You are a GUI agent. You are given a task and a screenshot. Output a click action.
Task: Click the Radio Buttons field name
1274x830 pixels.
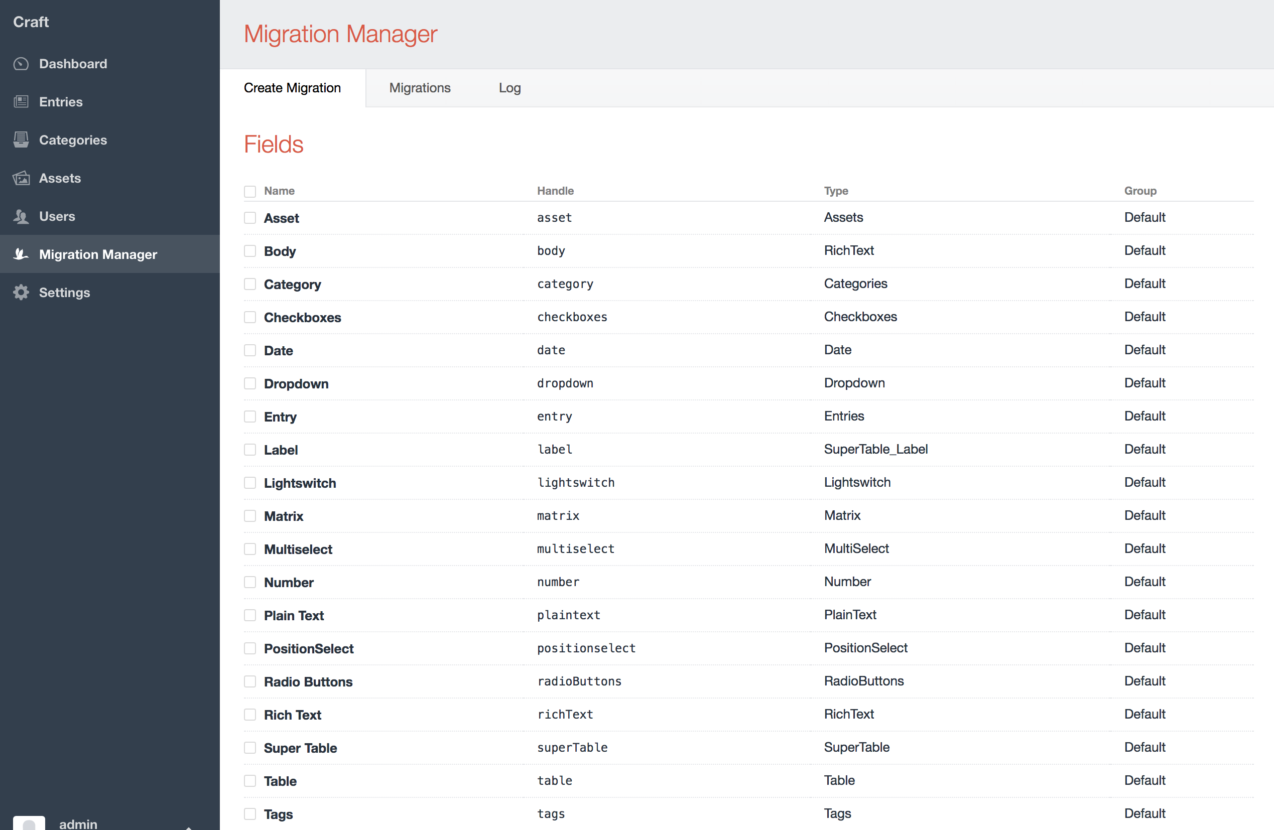pos(308,682)
